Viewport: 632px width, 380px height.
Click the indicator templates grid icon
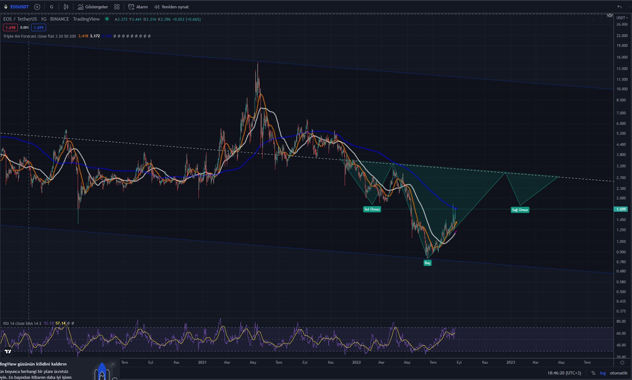click(x=117, y=7)
